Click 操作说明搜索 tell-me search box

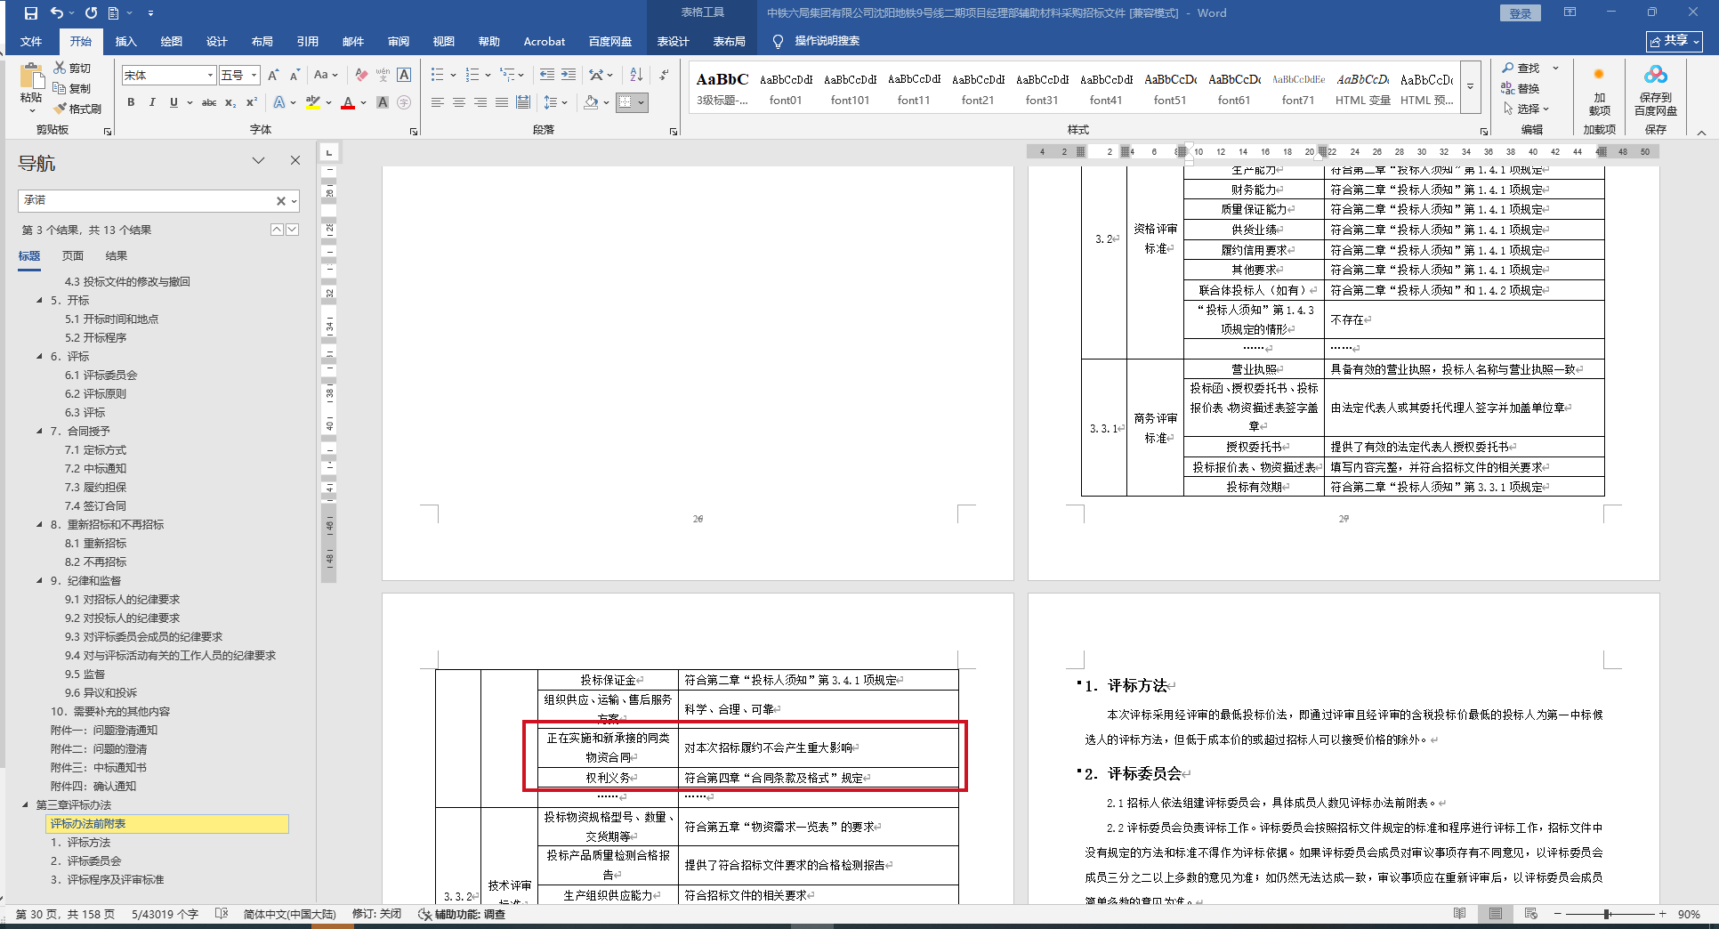click(x=817, y=41)
